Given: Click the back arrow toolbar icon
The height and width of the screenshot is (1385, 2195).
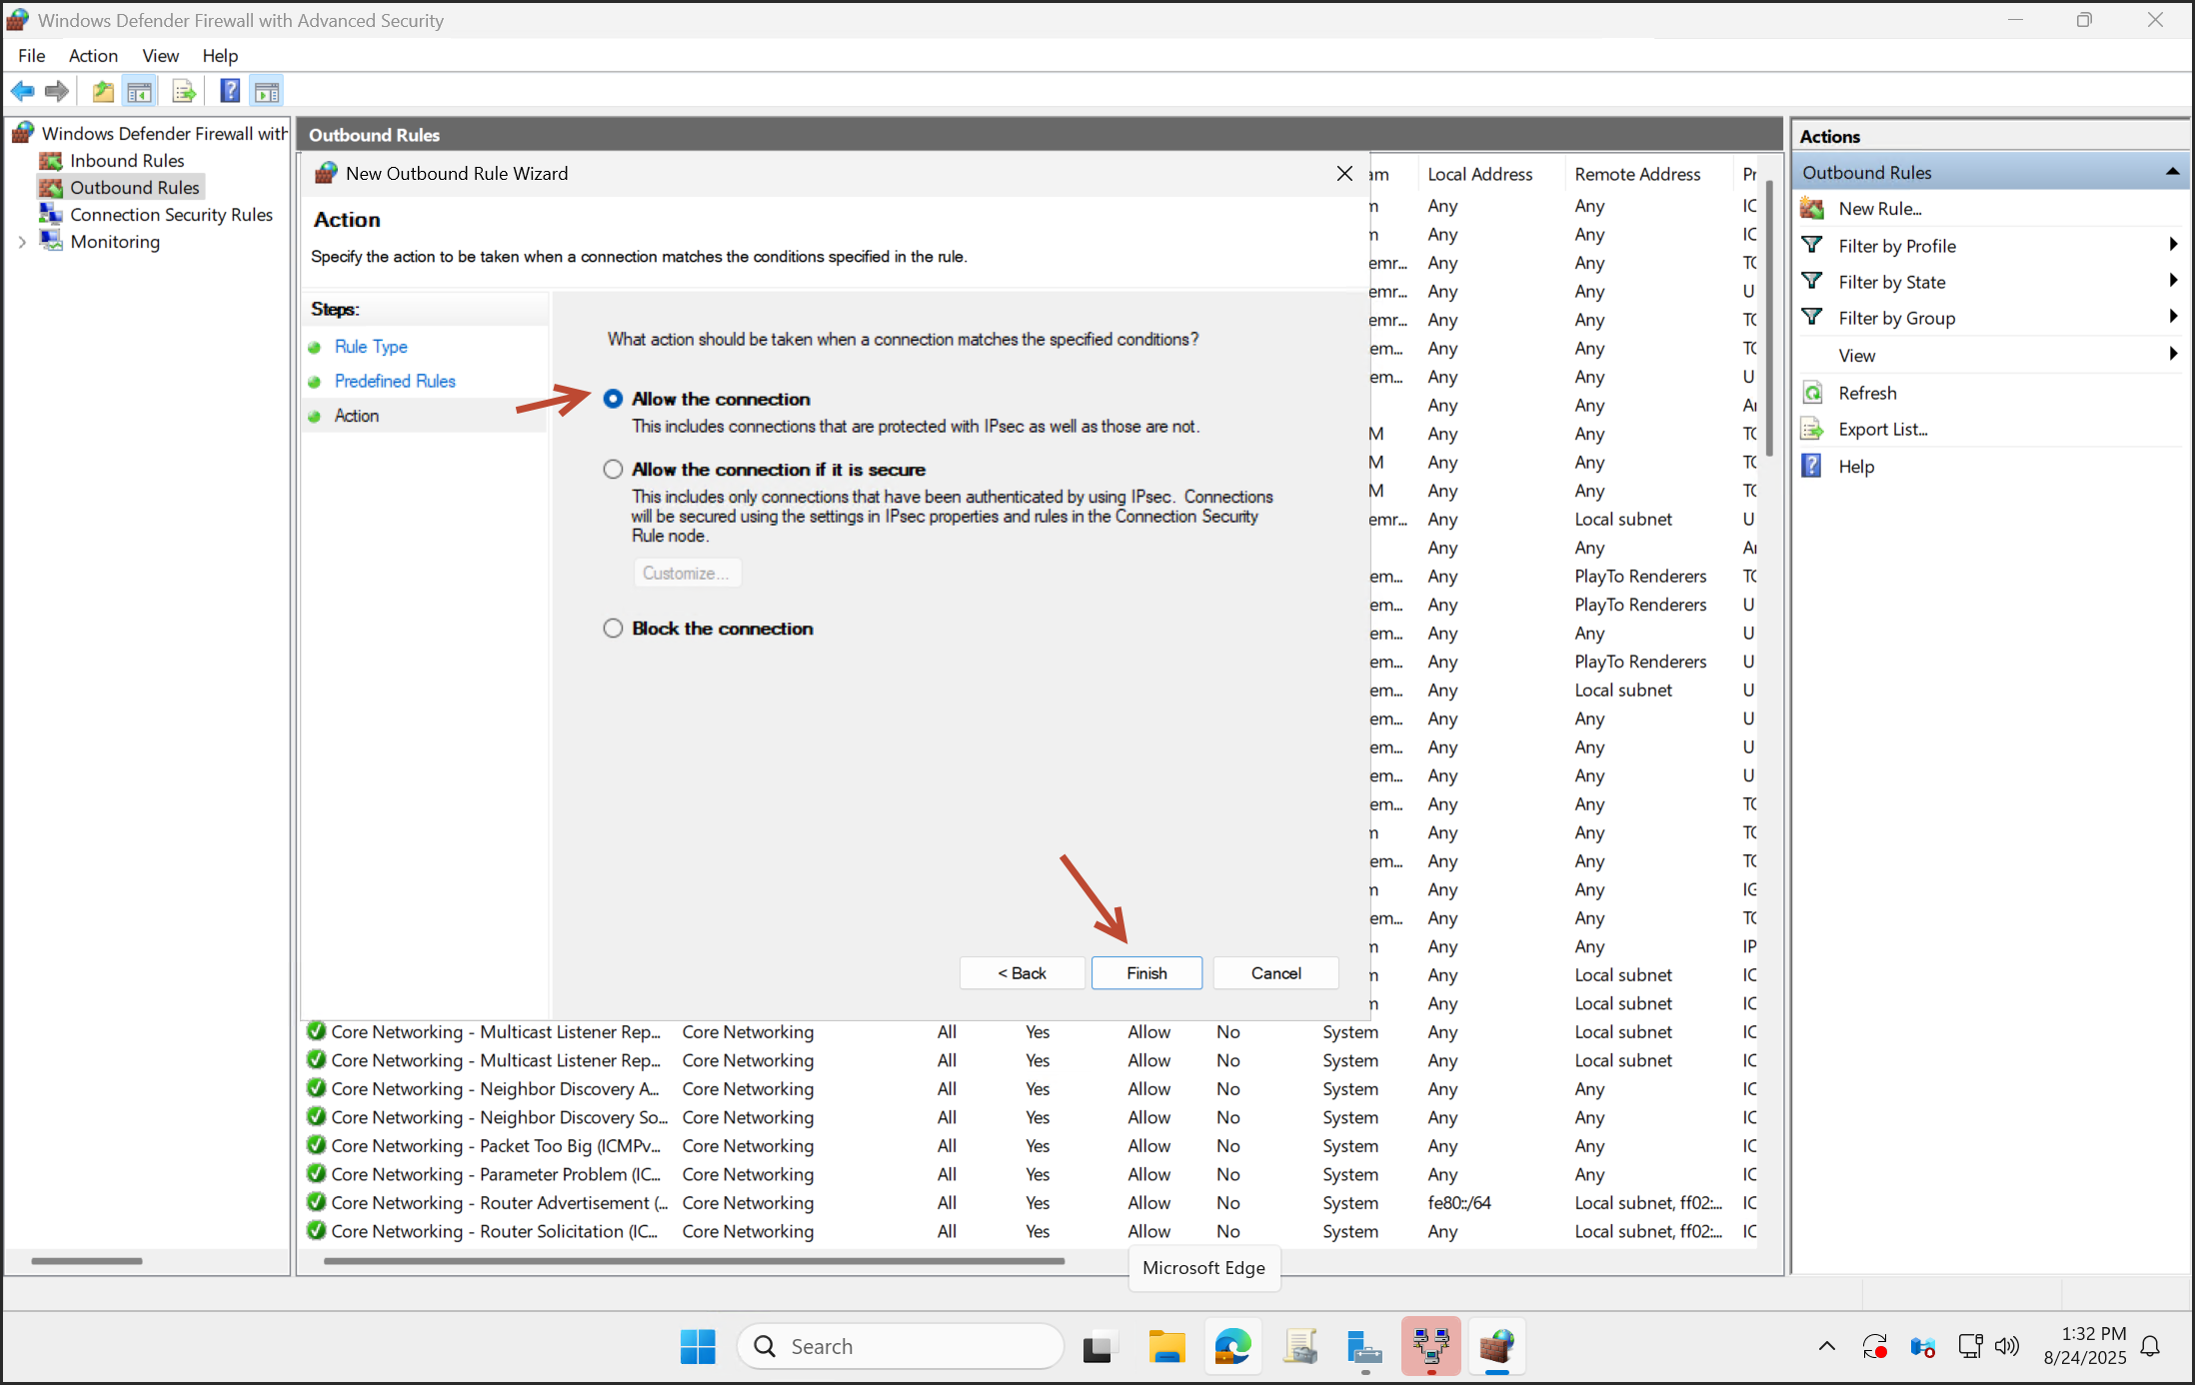Looking at the screenshot, I should pyautogui.click(x=22, y=92).
